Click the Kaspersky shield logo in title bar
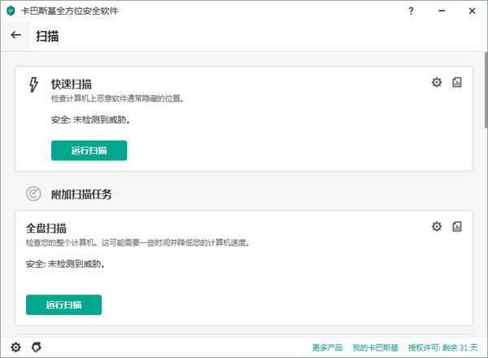The height and width of the screenshot is (358, 488). [x=11, y=11]
